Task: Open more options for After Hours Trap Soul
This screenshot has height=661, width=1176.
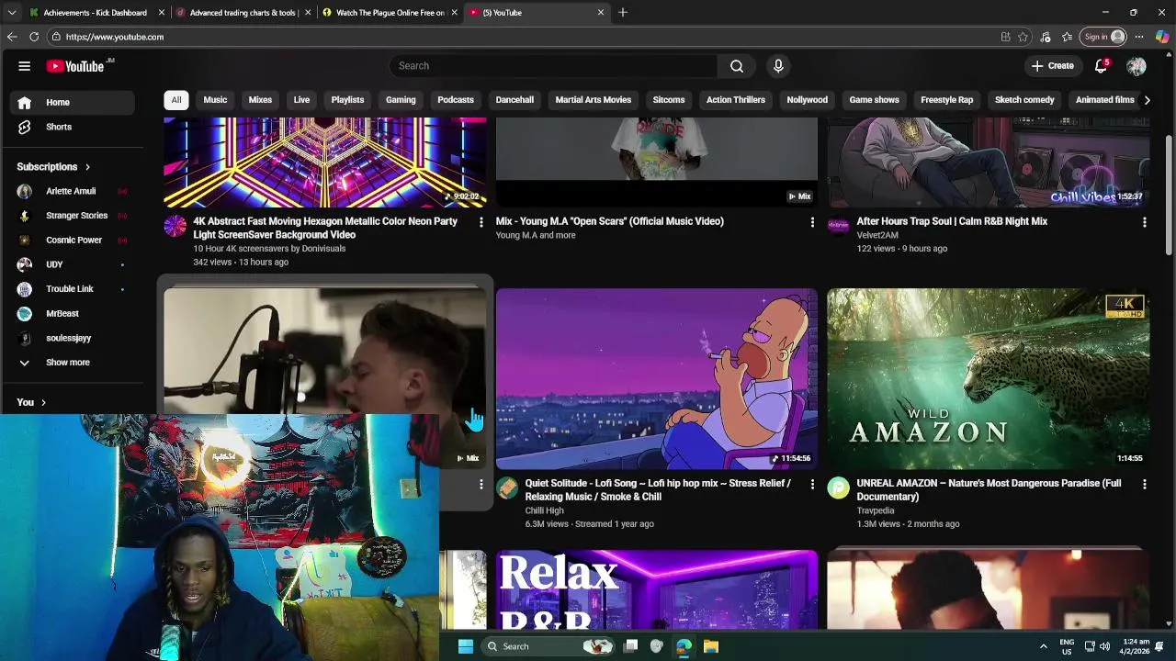Action: (x=1144, y=222)
